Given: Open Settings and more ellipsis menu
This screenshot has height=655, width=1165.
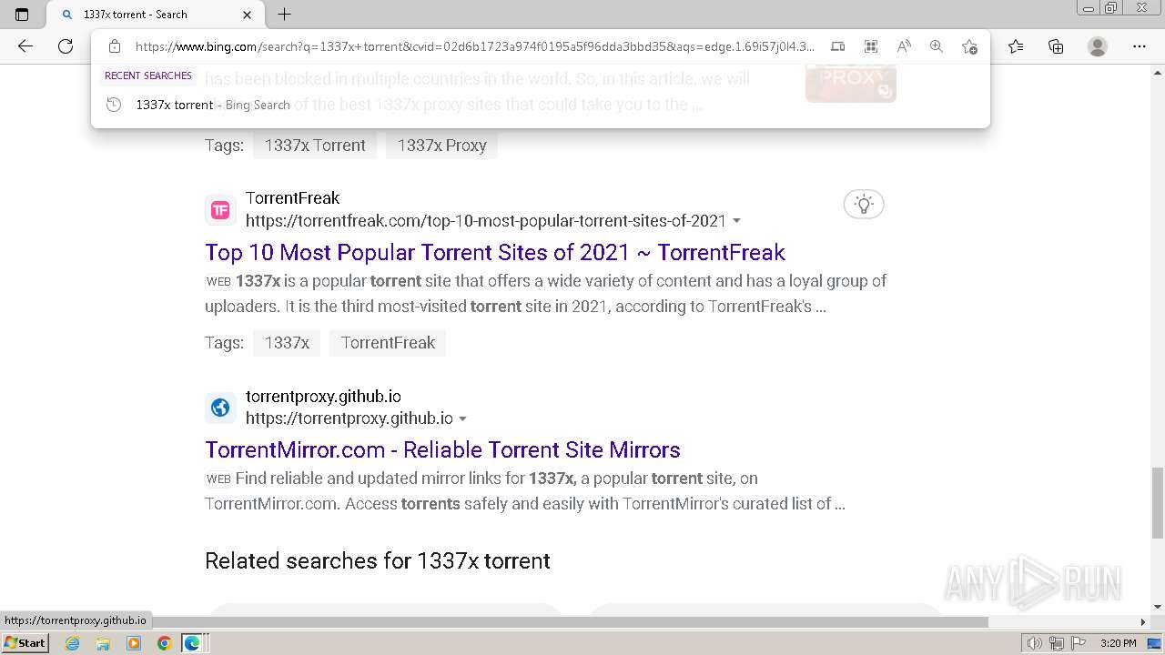Looking at the screenshot, I should tap(1140, 46).
